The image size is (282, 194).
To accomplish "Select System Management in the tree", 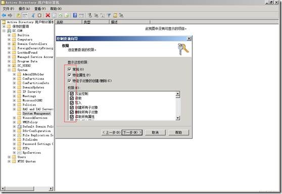I will point(36,113).
